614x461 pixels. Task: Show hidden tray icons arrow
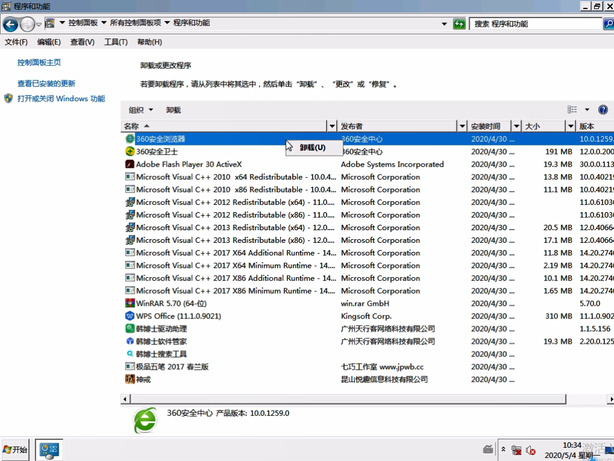coord(503,449)
